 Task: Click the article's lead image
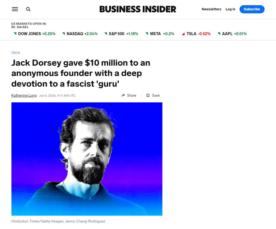[87, 159]
